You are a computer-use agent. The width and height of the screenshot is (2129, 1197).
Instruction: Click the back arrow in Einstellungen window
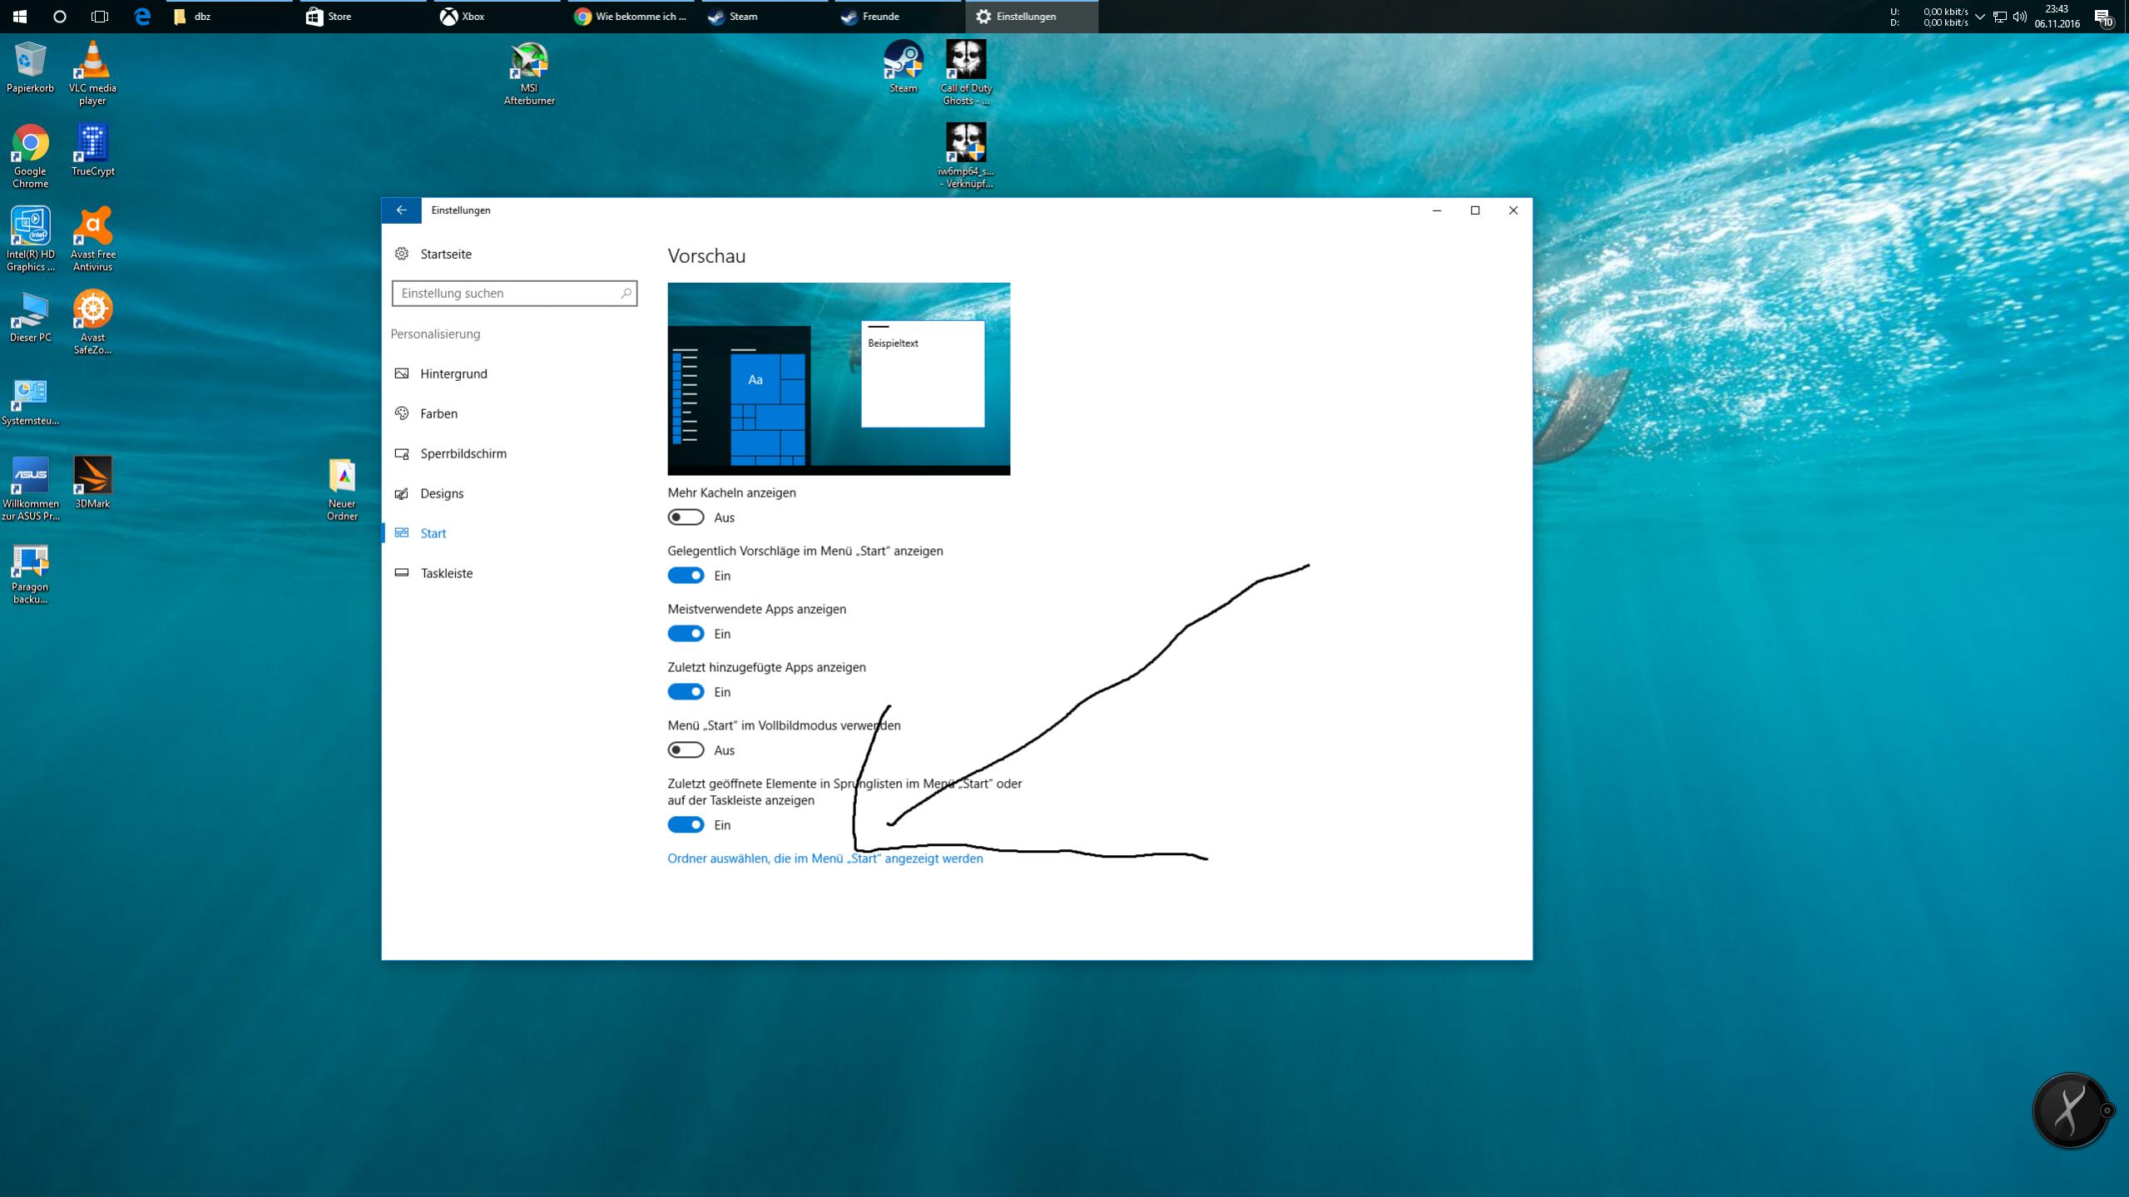pos(401,210)
